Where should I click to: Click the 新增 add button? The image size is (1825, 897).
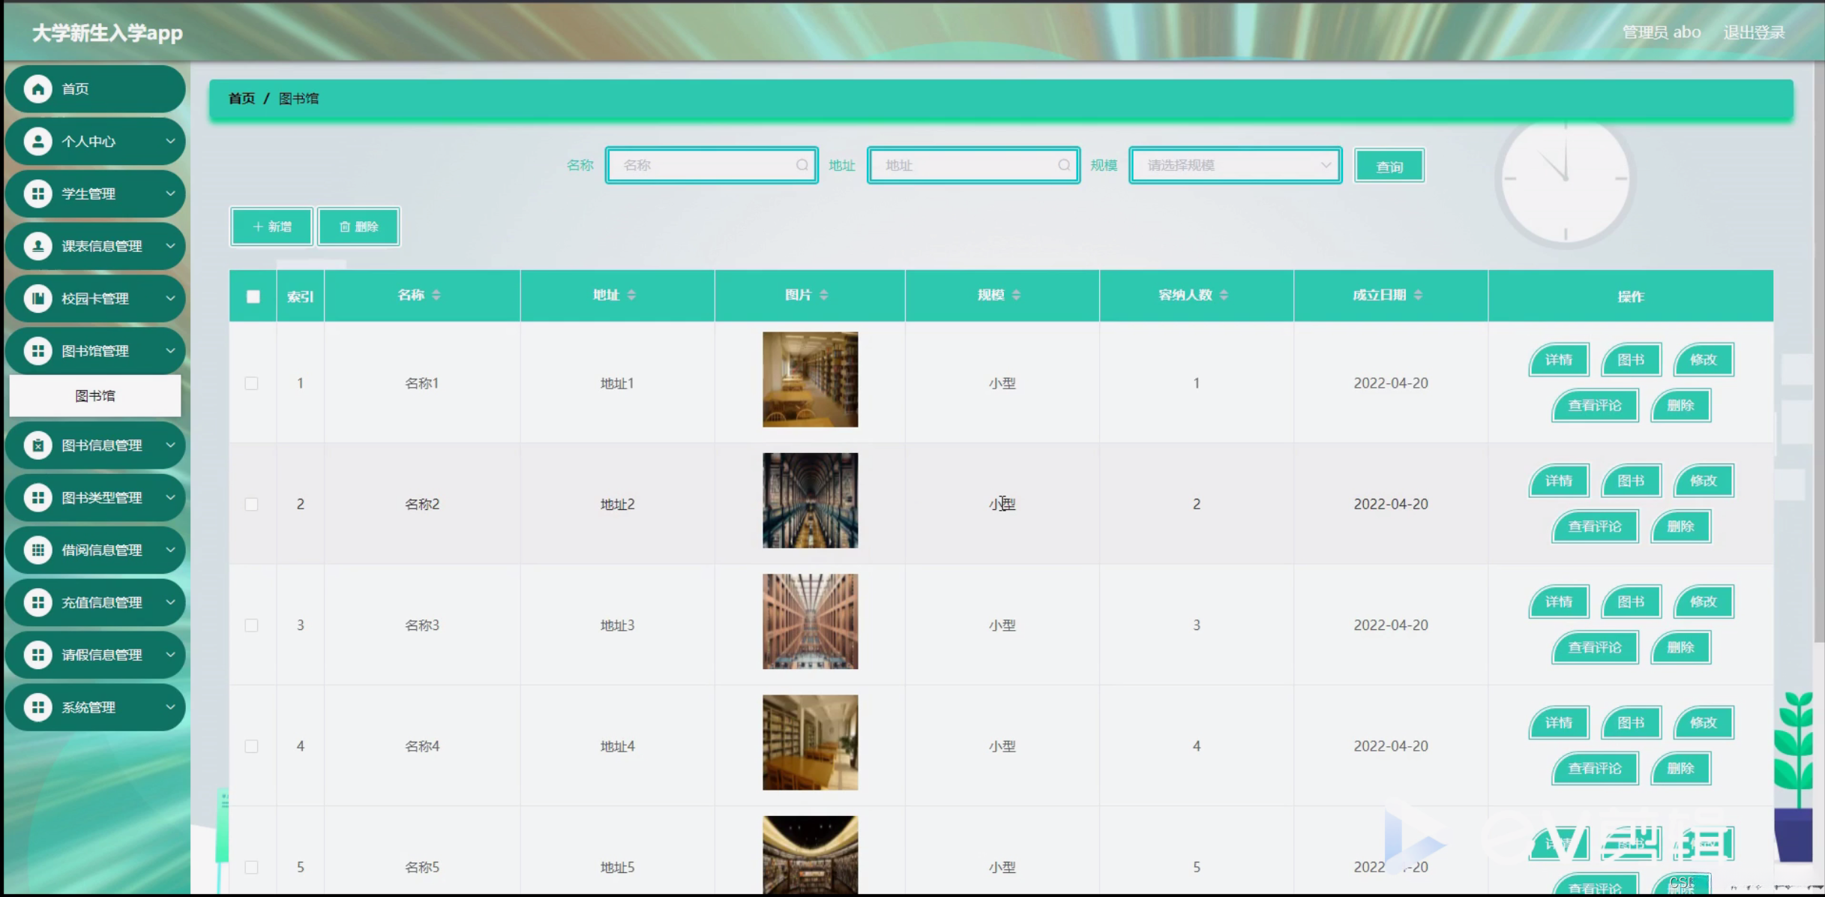point(271,226)
